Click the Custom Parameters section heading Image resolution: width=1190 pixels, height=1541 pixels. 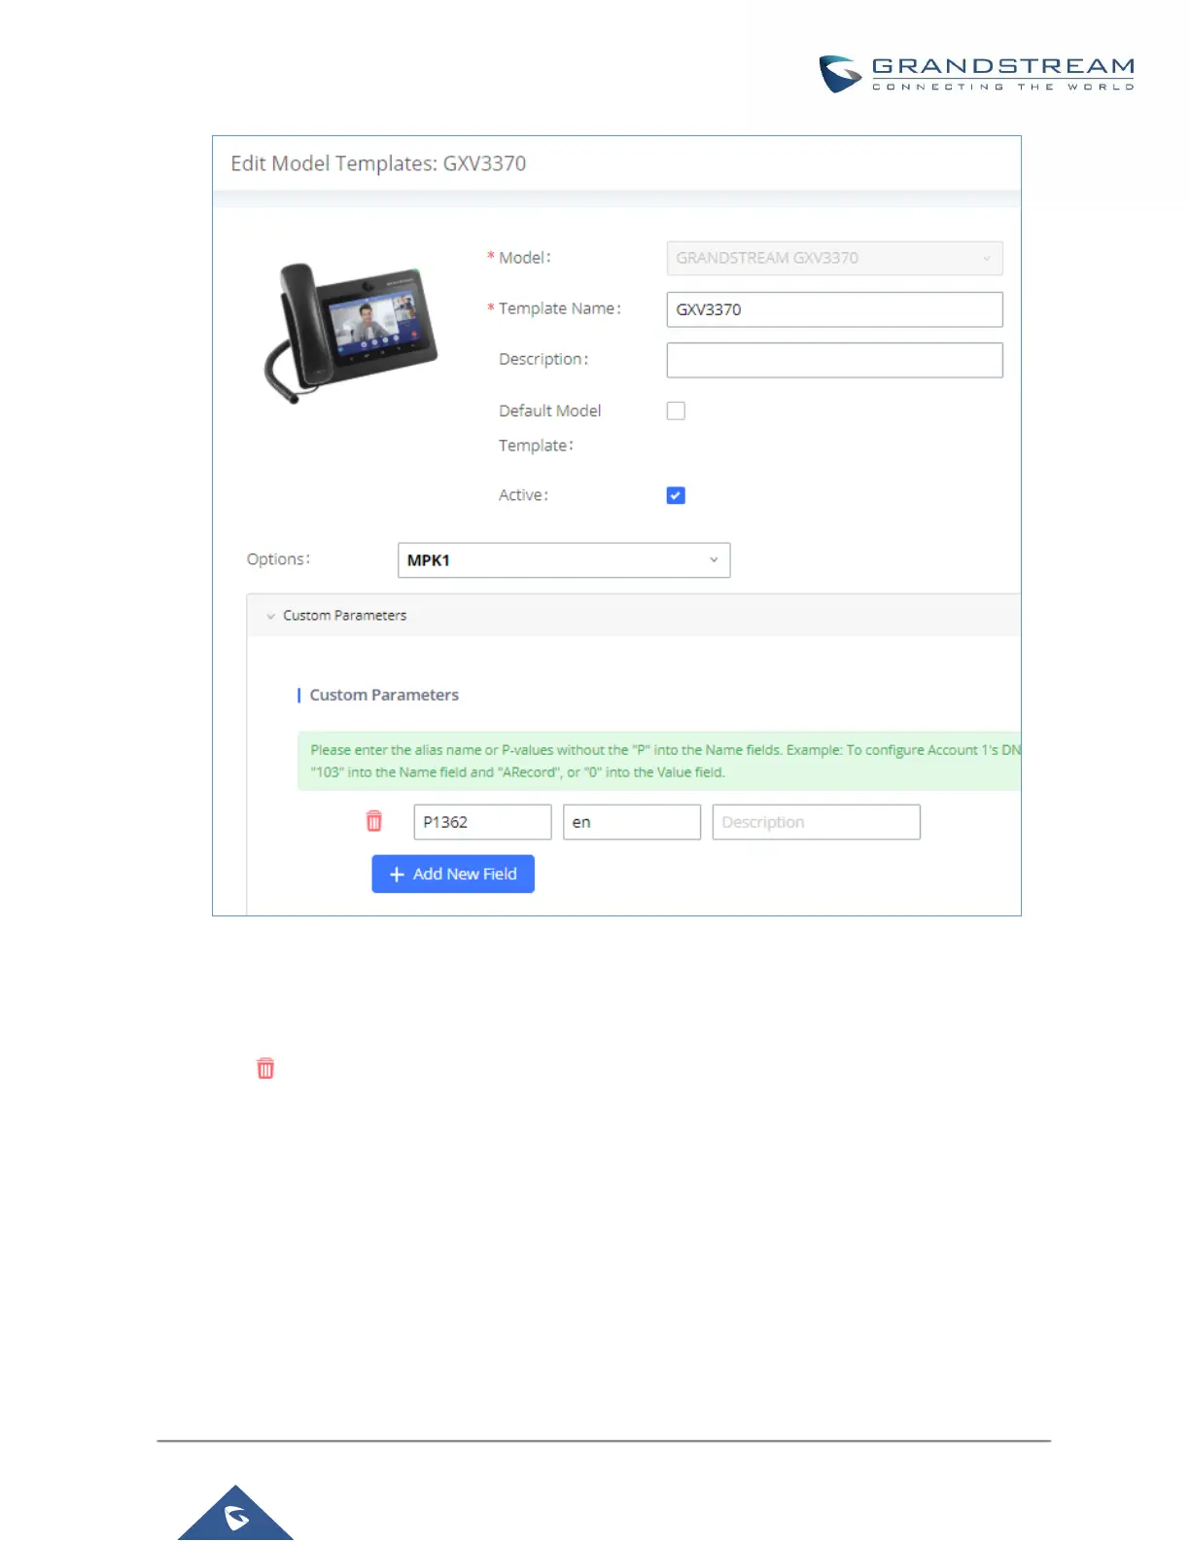384,695
